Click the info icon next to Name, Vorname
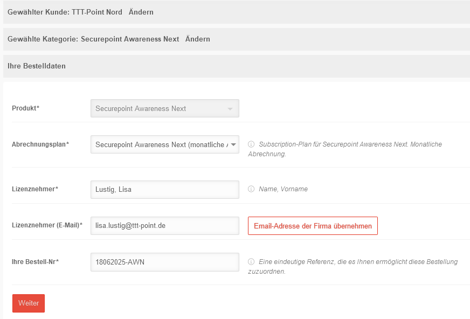Image resolution: width=470 pixels, height=319 pixels. (251, 189)
